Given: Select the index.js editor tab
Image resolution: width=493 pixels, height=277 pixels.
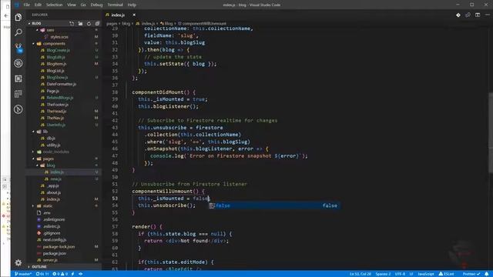Looking at the screenshot, I should click(119, 15).
